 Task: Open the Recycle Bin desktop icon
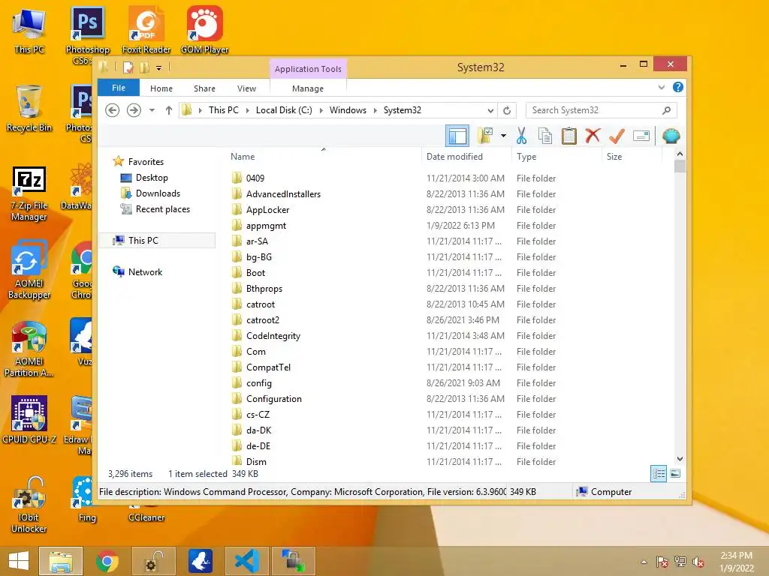(x=29, y=109)
